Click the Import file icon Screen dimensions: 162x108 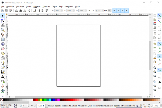[155, 34]
